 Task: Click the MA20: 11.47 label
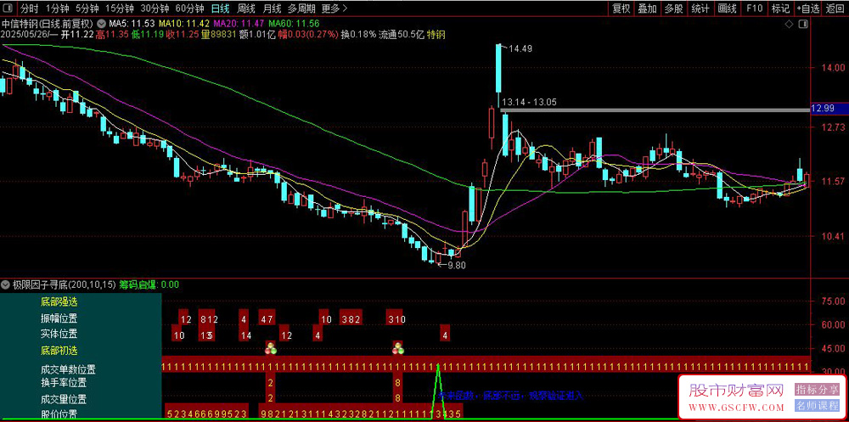coord(240,23)
